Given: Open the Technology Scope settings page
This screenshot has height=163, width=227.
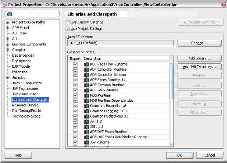Looking at the screenshot, I should (26, 116).
